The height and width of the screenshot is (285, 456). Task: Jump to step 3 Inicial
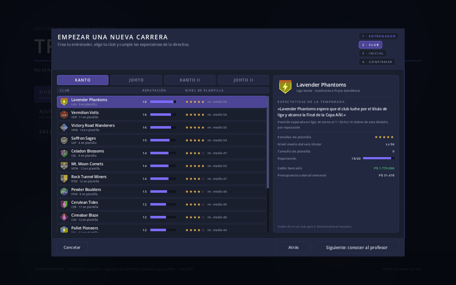pos(373,53)
